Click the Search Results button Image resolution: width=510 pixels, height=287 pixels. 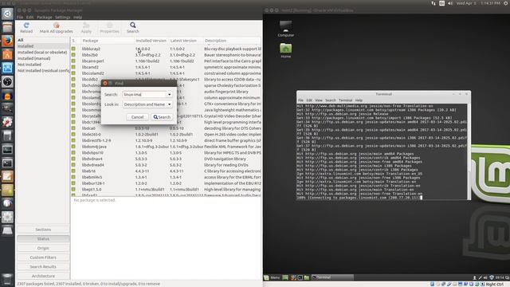click(43, 266)
